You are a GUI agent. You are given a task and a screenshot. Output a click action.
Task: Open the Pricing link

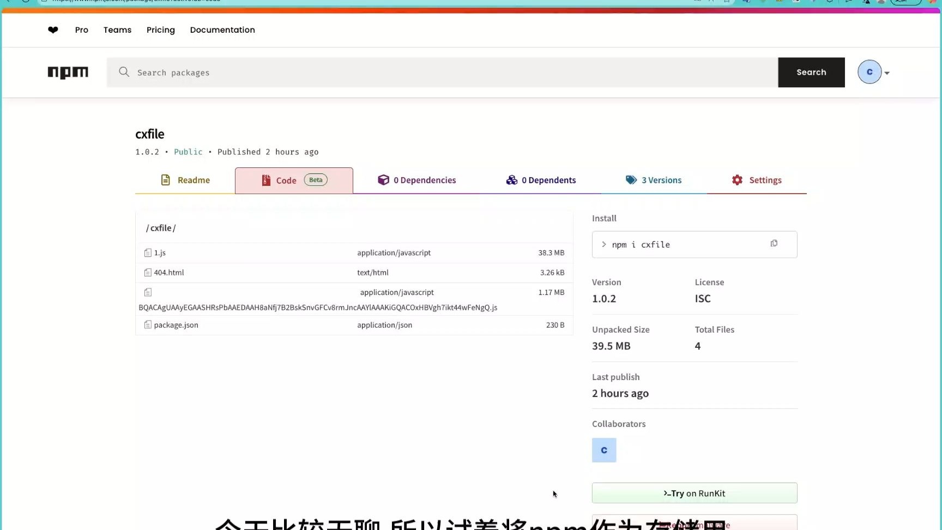pos(161,30)
